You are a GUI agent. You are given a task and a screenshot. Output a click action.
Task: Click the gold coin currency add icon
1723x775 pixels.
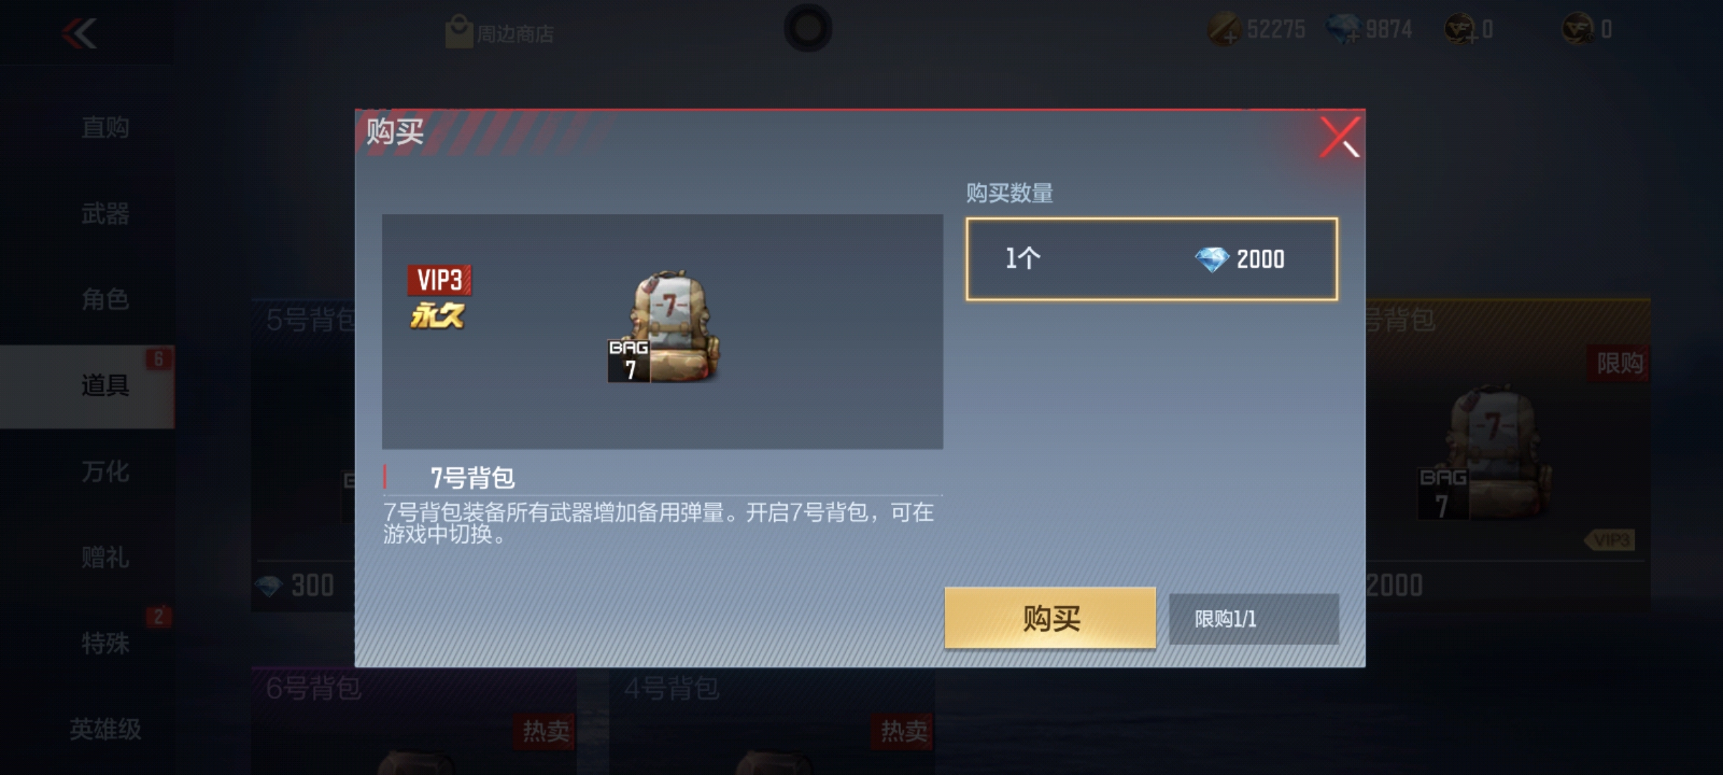click(x=1224, y=30)
